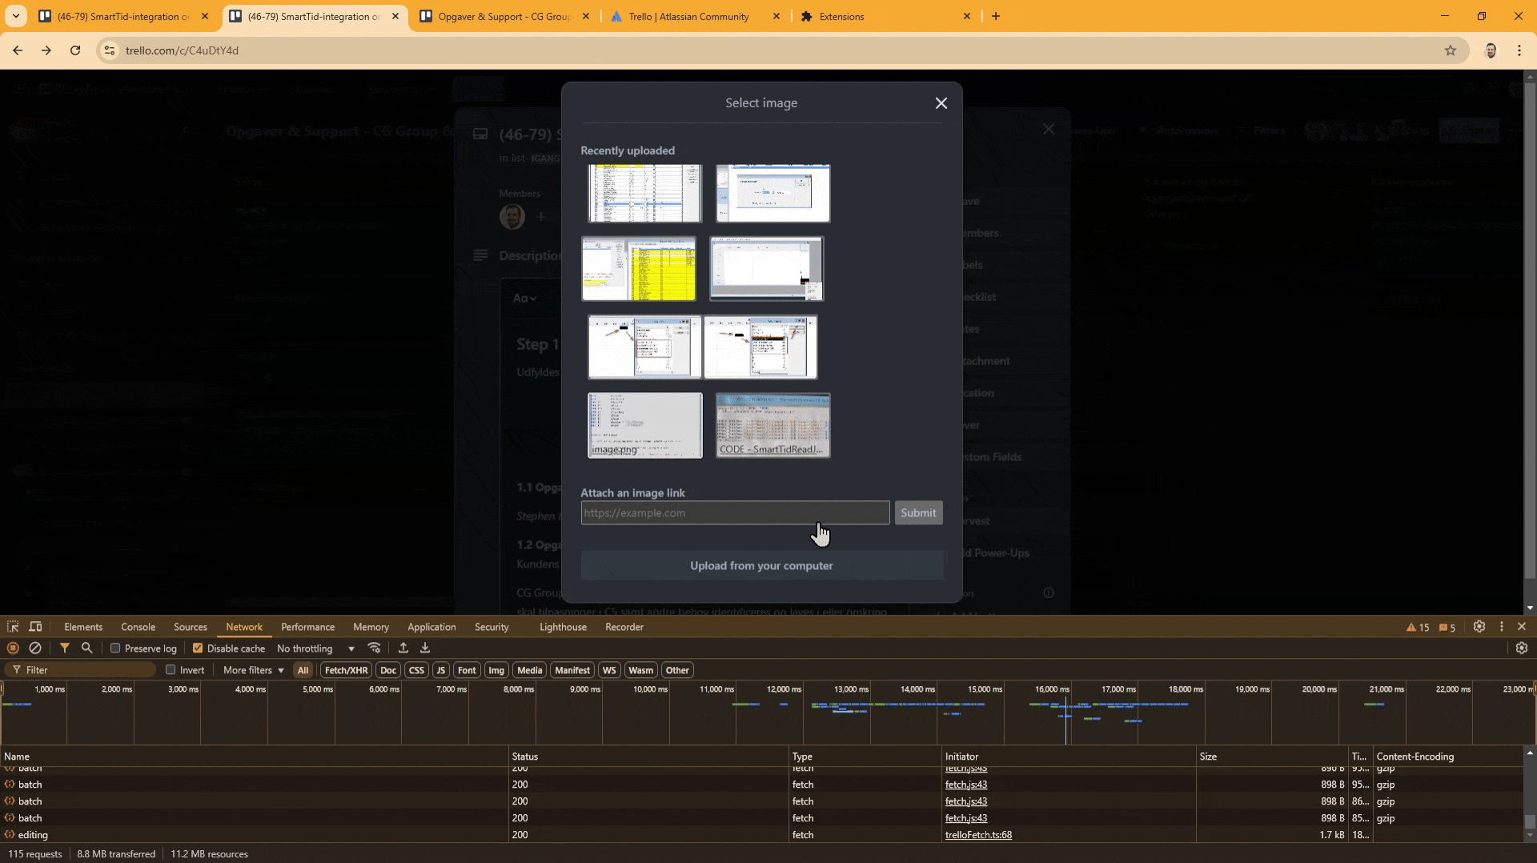Open the Lighthouse panel
The image size is (1537, 863).
(563, 627)
